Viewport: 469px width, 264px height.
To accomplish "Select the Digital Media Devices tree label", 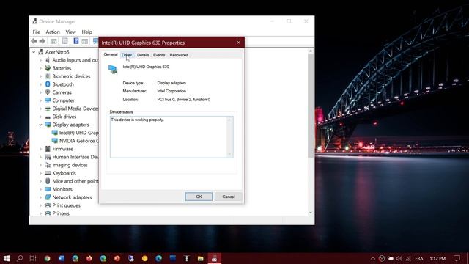I will (75, 109).
